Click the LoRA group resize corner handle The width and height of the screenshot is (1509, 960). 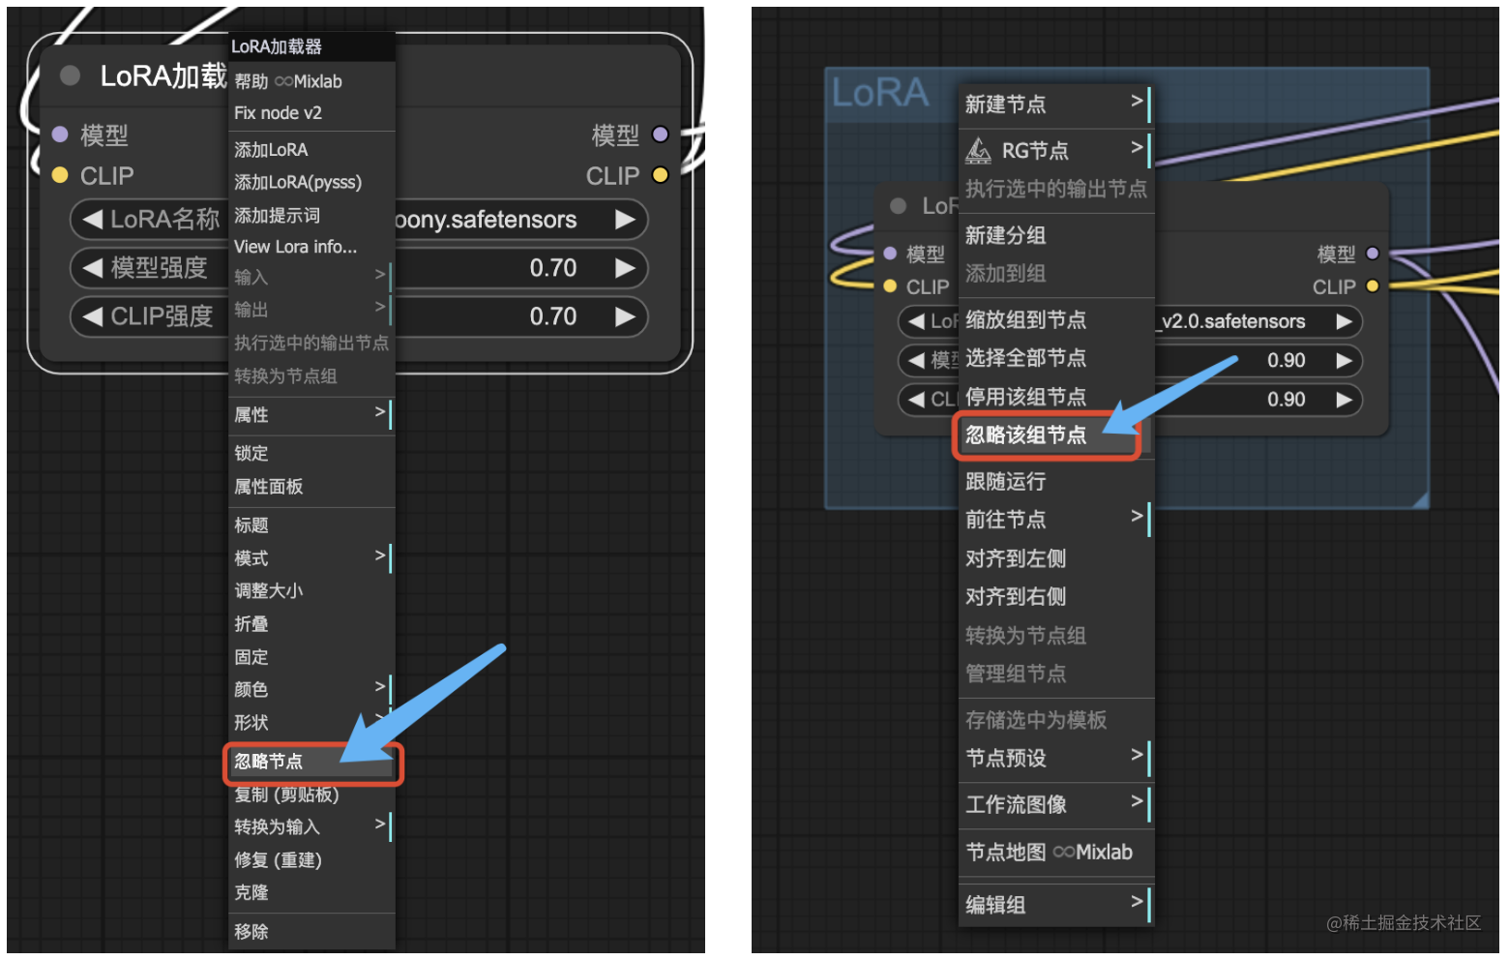point(1420,499)
